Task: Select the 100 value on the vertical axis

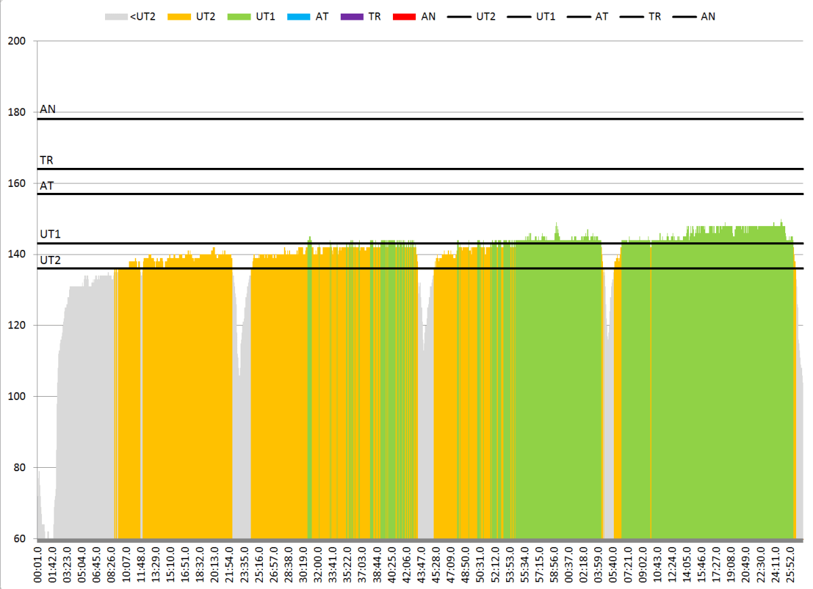Action: (x=16, y=397)
